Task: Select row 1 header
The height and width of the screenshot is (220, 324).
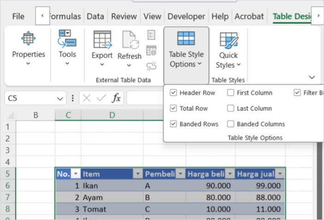Action: pos(8,127)
